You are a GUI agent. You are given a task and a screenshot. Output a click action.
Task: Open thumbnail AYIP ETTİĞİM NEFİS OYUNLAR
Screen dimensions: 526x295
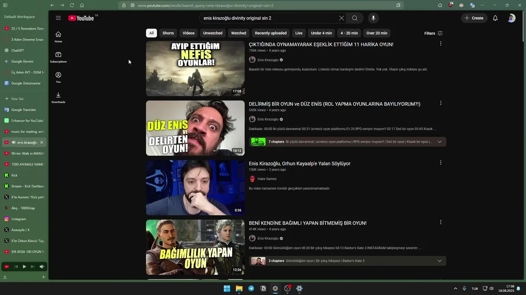point(195,68)
